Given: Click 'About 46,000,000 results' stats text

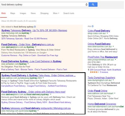Looking at the screenshot, I should (x=19, y=21).
